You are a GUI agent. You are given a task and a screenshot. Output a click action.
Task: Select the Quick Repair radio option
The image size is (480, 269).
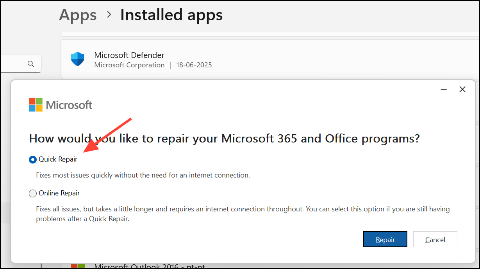(33, 160)
